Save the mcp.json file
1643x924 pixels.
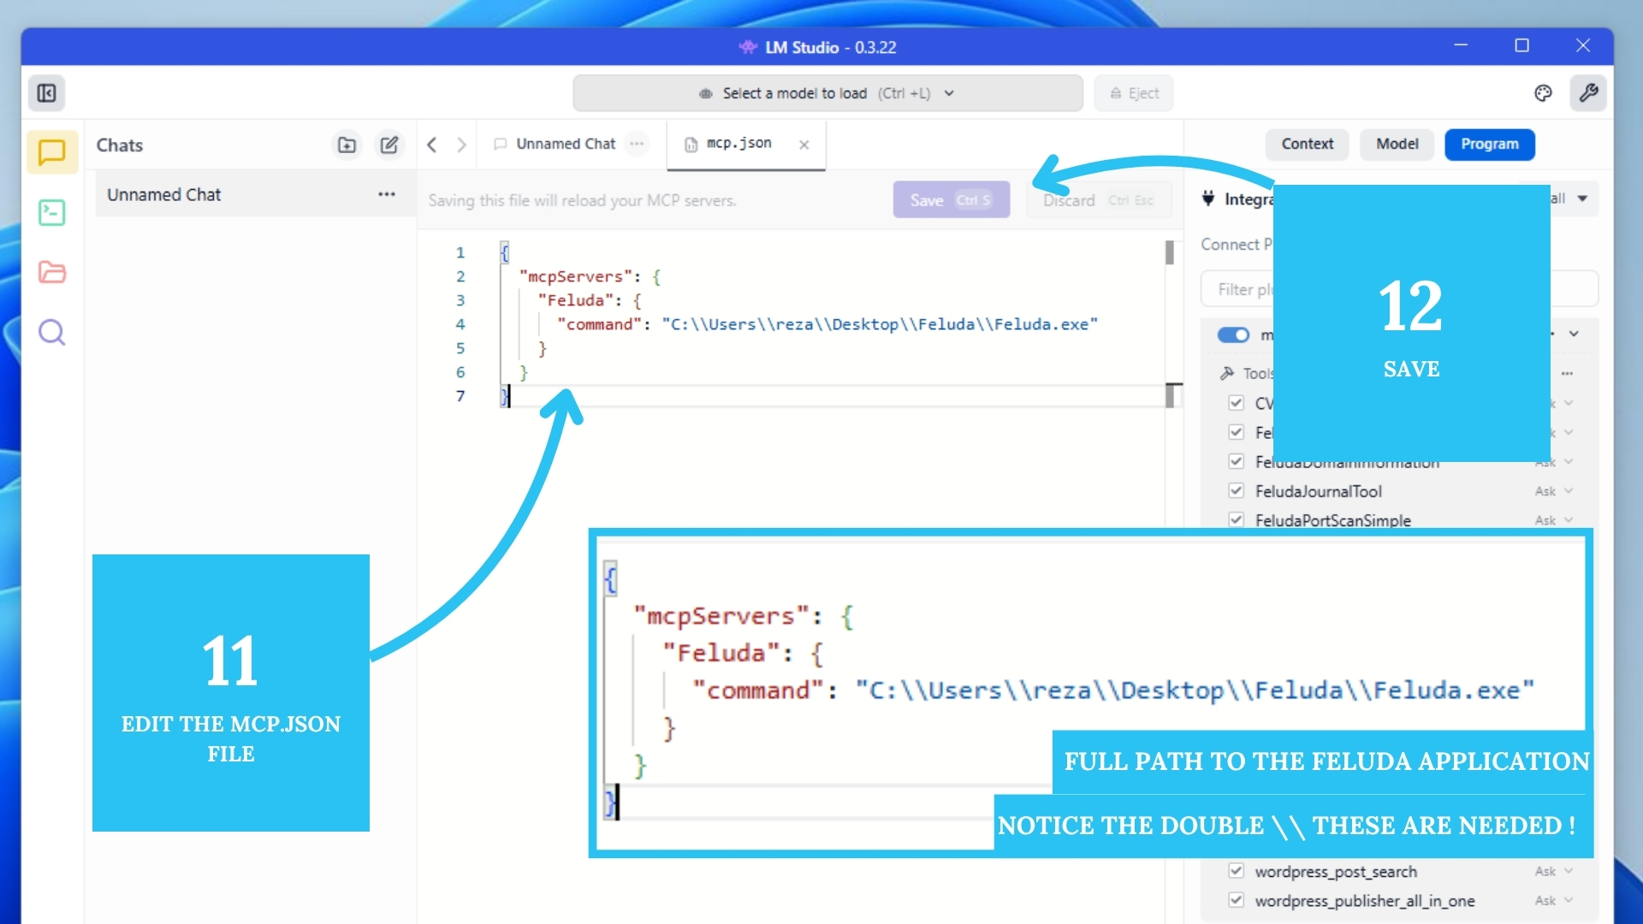click(952, 199)
